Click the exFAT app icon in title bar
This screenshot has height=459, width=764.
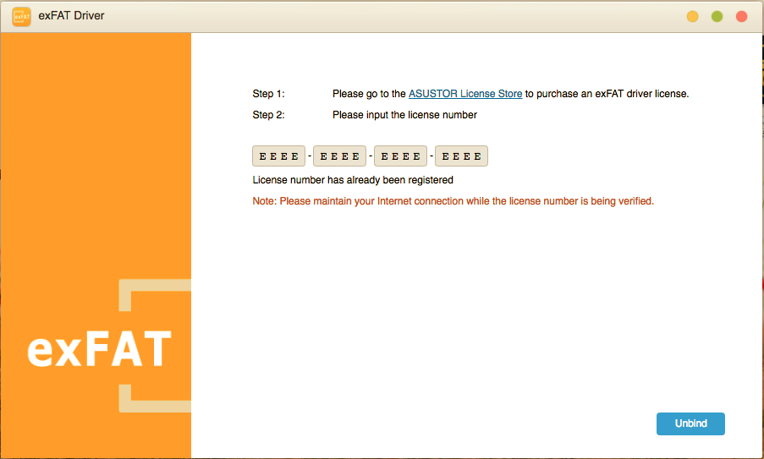(x=21, y=17)
